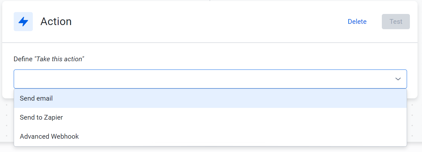The width and height of the screenshot is (422, 152).
Task: Focus the empty "Take this action" combo box
Action: (x=210, y=79)
